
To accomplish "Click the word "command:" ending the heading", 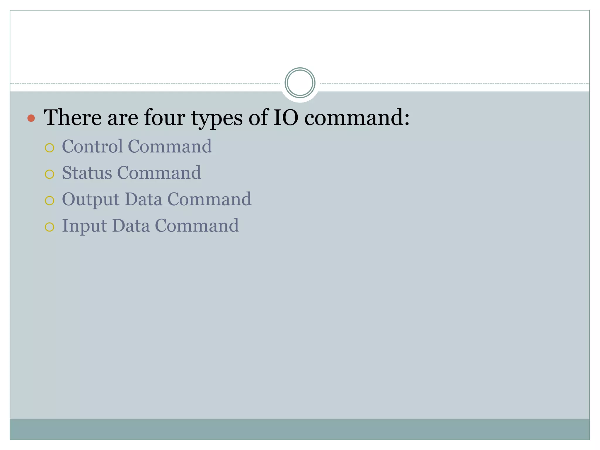I will point(357,117).
